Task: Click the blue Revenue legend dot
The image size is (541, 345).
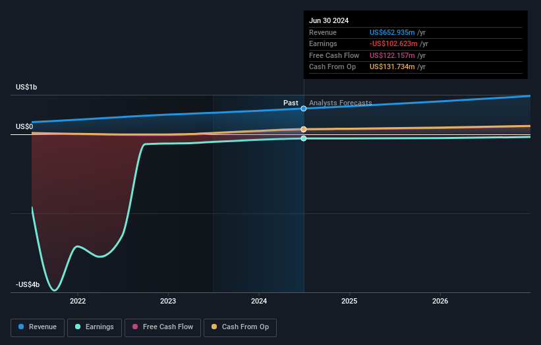Action: click(21, 327)
